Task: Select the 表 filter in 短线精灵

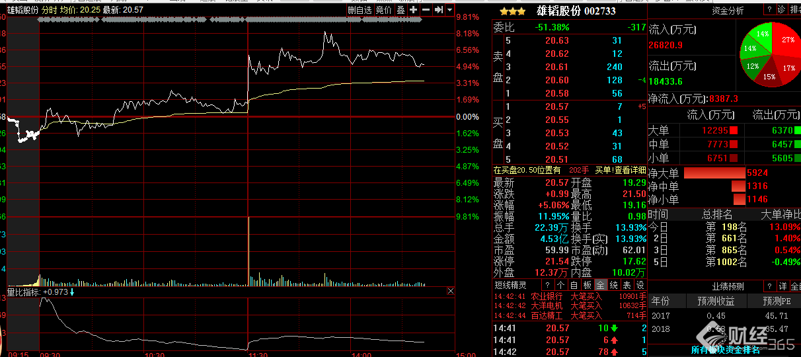Action: (x=627, y=285)
